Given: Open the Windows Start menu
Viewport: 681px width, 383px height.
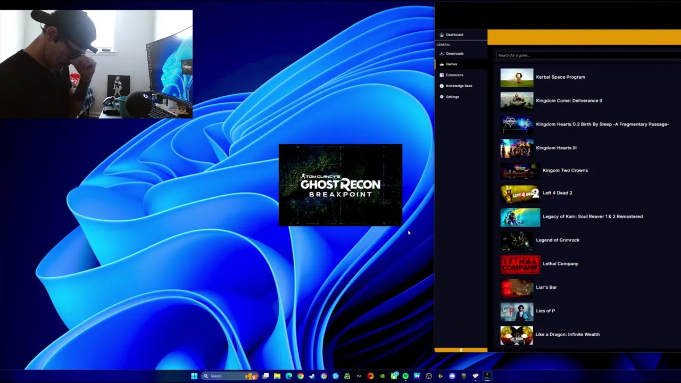Looking at the screenshot, I should pyautogui.click(x=194, y=376).
